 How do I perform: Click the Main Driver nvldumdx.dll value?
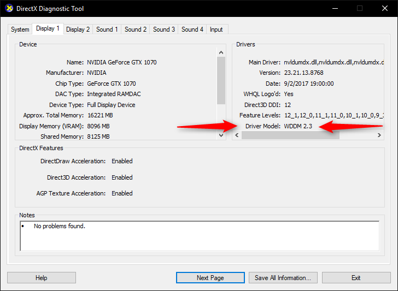pyautogui.click(x=333, y=62)
